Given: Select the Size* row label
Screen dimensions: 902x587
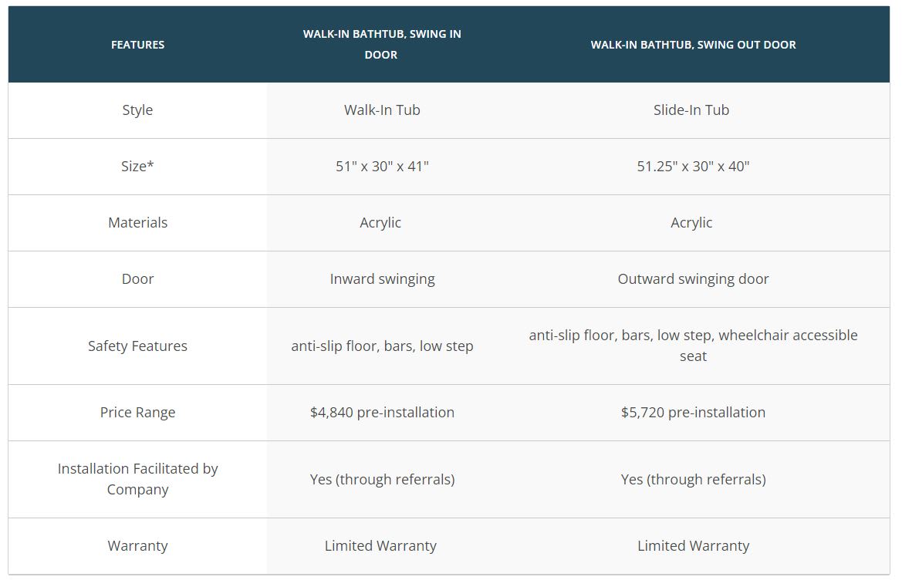Looking at the screenshot, I should [x=137, y=166].
